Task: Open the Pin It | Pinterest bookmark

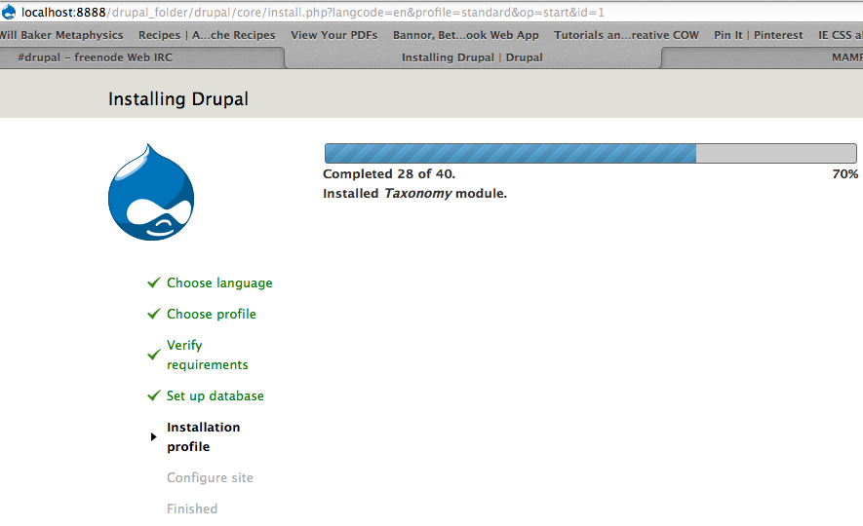Action: (x=759, y=35)
